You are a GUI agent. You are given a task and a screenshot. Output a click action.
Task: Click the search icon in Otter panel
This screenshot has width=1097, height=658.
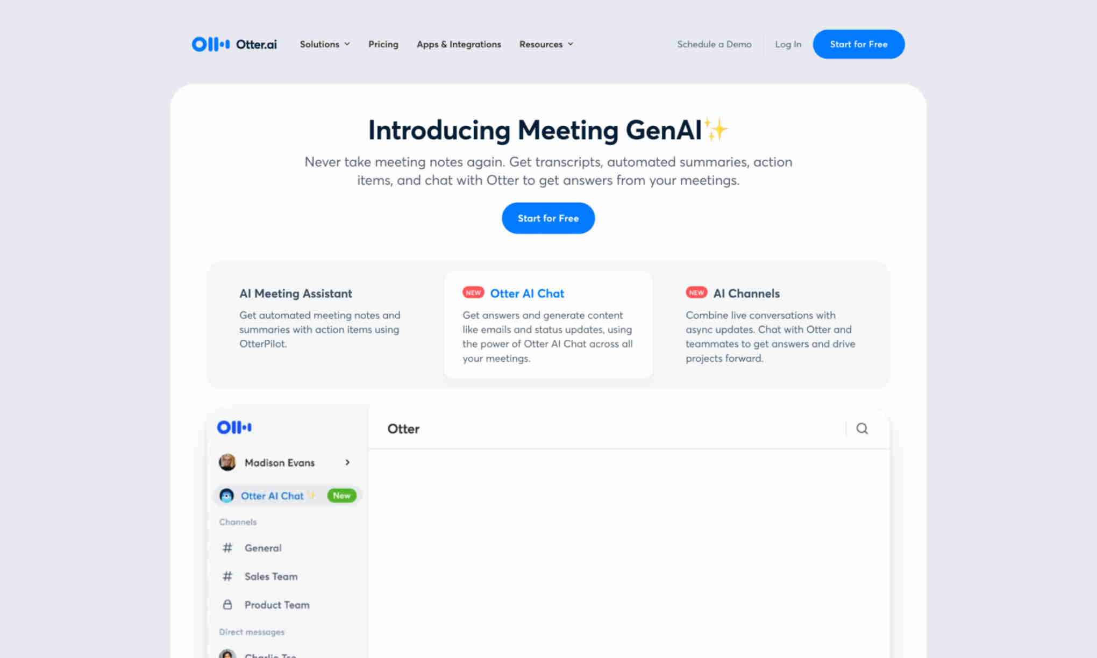[862, 428]
